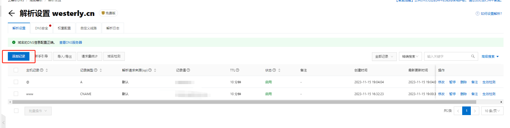Sort by 主机记录 column arrows

47,70
